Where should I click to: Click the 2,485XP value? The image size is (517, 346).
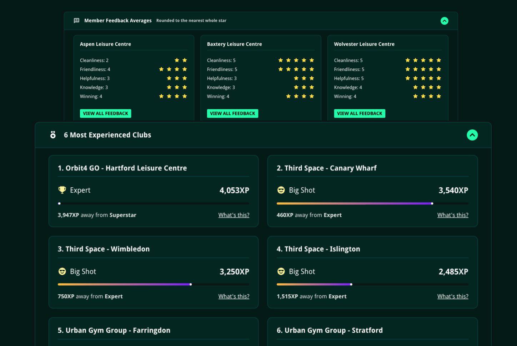[453, 271]
